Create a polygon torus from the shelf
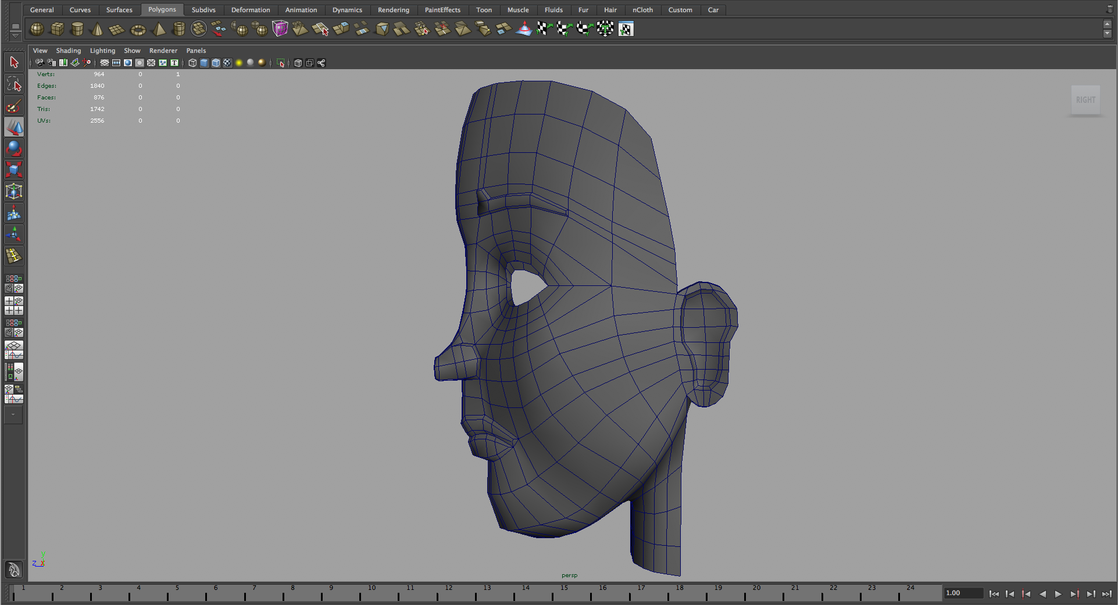The image size is (1118, 605). pos(138,29)
